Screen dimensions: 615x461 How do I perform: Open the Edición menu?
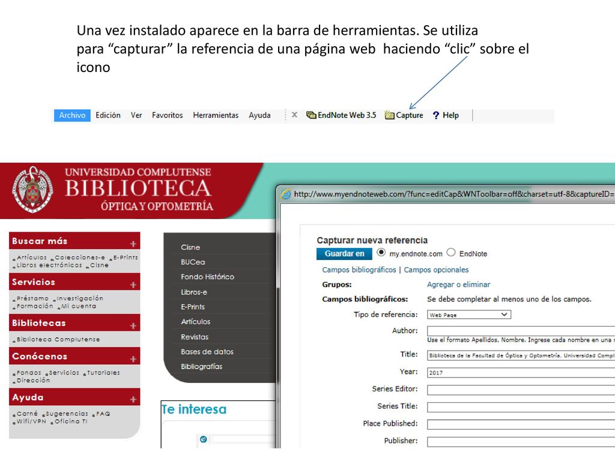(108, 115)
